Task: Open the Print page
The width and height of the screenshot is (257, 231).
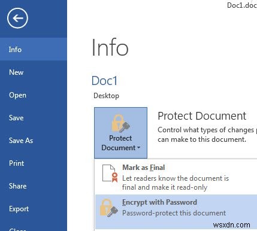Action: click(34, 163)
